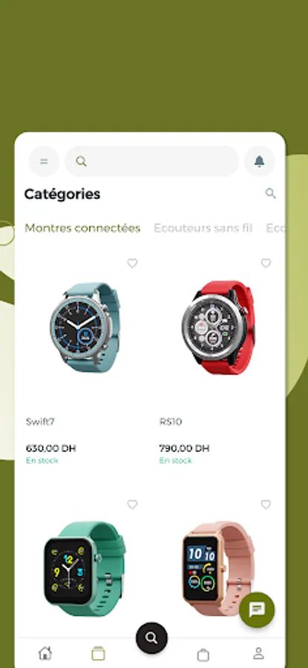The width and height of the screenshot is (308, 668).
Task: Switch to Ecouteurs sans fil tab
Action: tap(203, 229)
